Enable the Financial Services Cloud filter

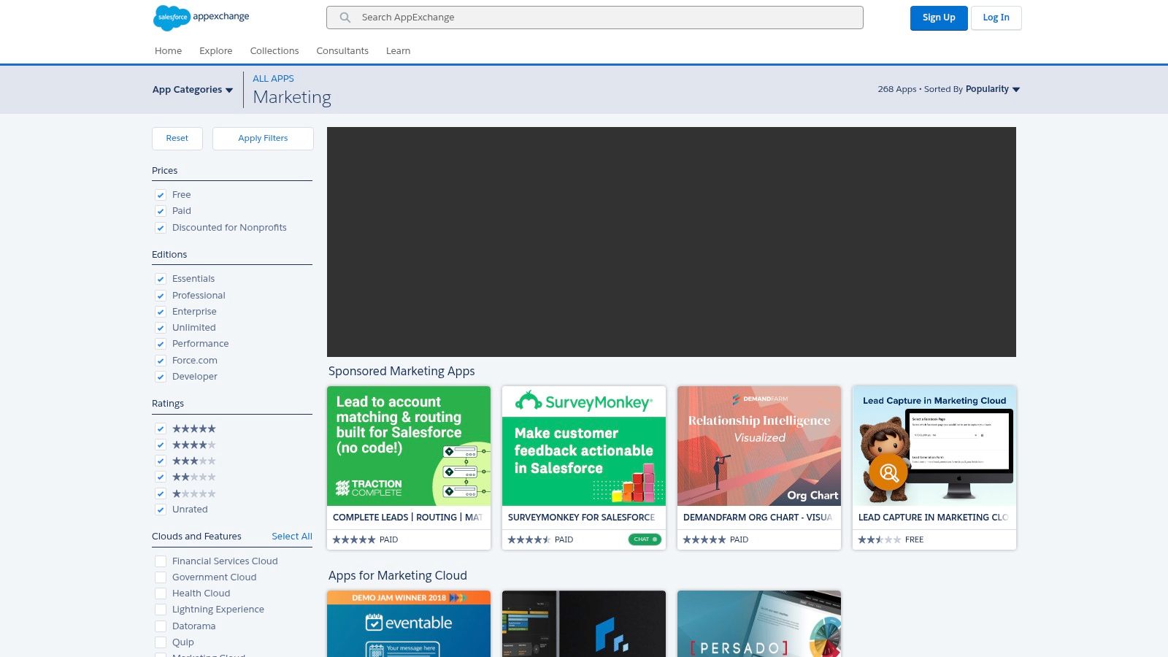tap(161, 561)
